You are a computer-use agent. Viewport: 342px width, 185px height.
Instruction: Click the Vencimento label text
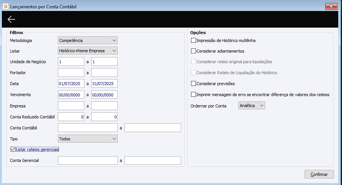click(x=20, y=95)
